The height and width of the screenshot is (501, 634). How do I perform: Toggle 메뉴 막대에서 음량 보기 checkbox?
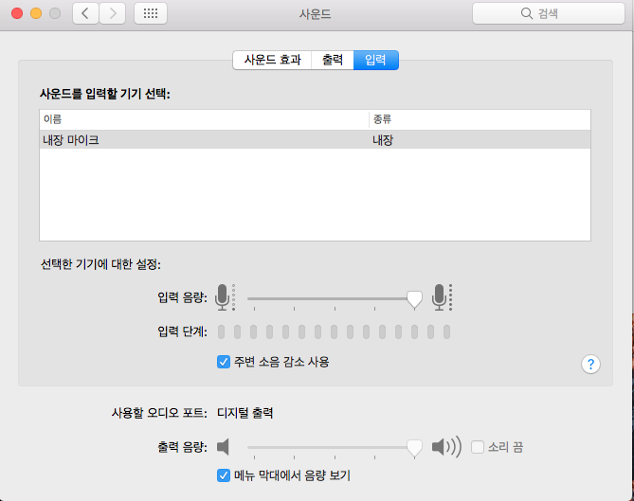pyautogui.click(x=224, y=475)
